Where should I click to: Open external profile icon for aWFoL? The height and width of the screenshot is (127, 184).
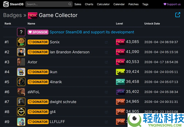[x=106, y=92]
